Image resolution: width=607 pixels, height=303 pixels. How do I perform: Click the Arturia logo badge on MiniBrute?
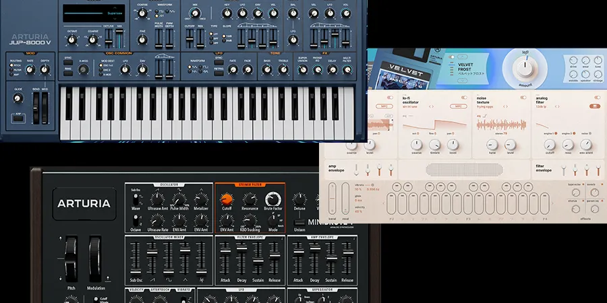coord(84,203)
